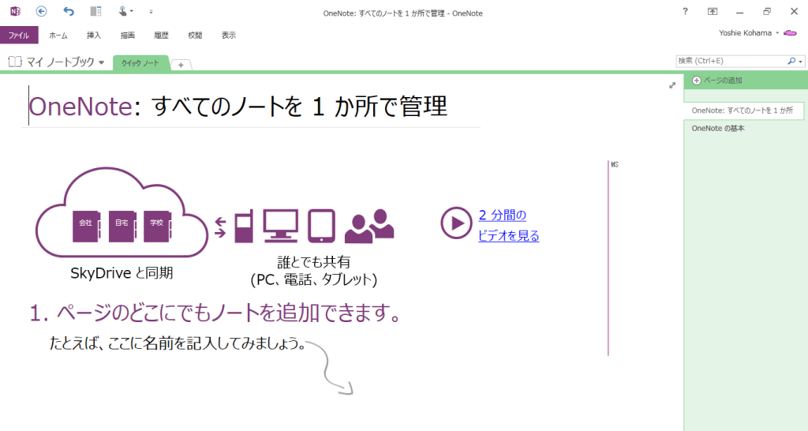Toggle full page view button in title bar
808x431 pixels.
[713, 11]
